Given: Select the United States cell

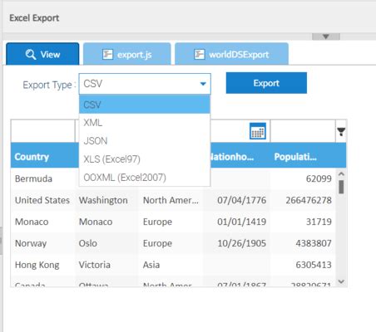Looking at the screenshot, I should [43, 200].
